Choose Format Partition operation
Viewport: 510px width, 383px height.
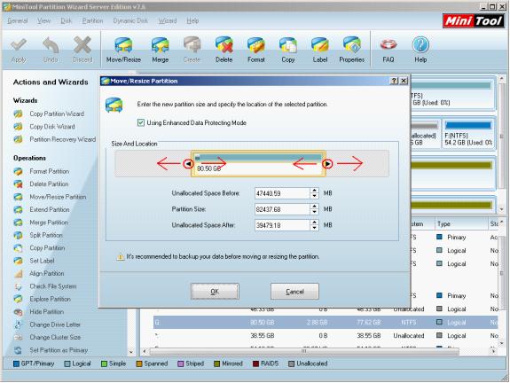(x=49, y=171)
